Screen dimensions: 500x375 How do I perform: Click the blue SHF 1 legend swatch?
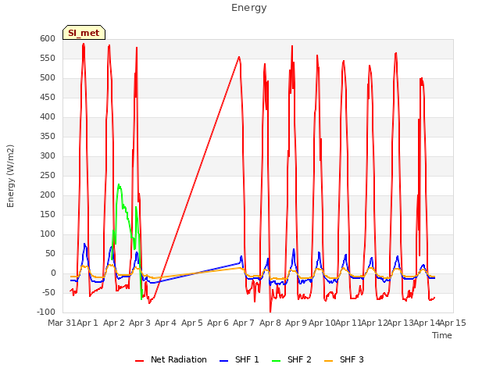pos(224,361)
